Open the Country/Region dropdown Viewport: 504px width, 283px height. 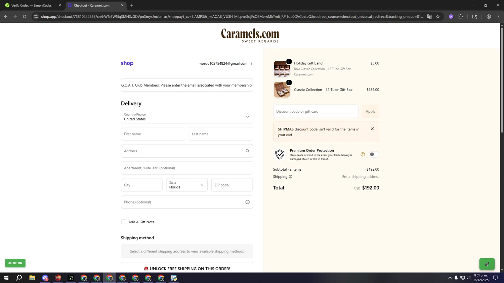click(187, 117)
